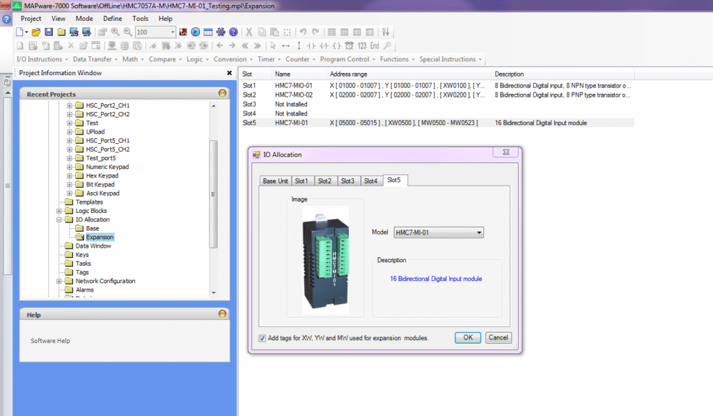Click the HMC7-MI-01 module image
713x416 pixels.
(x=326, y=261)
